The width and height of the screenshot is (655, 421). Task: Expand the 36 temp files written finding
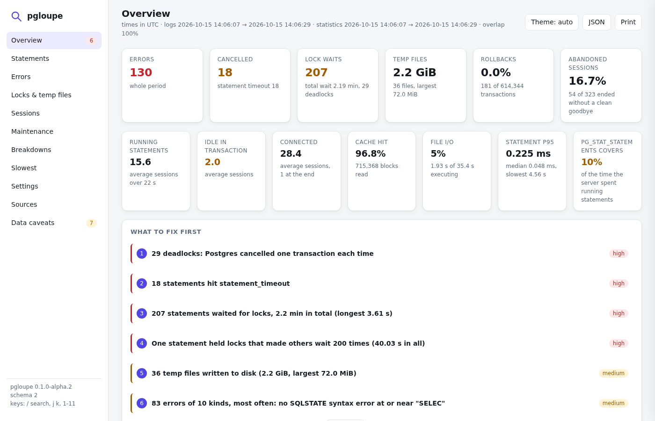382,373
